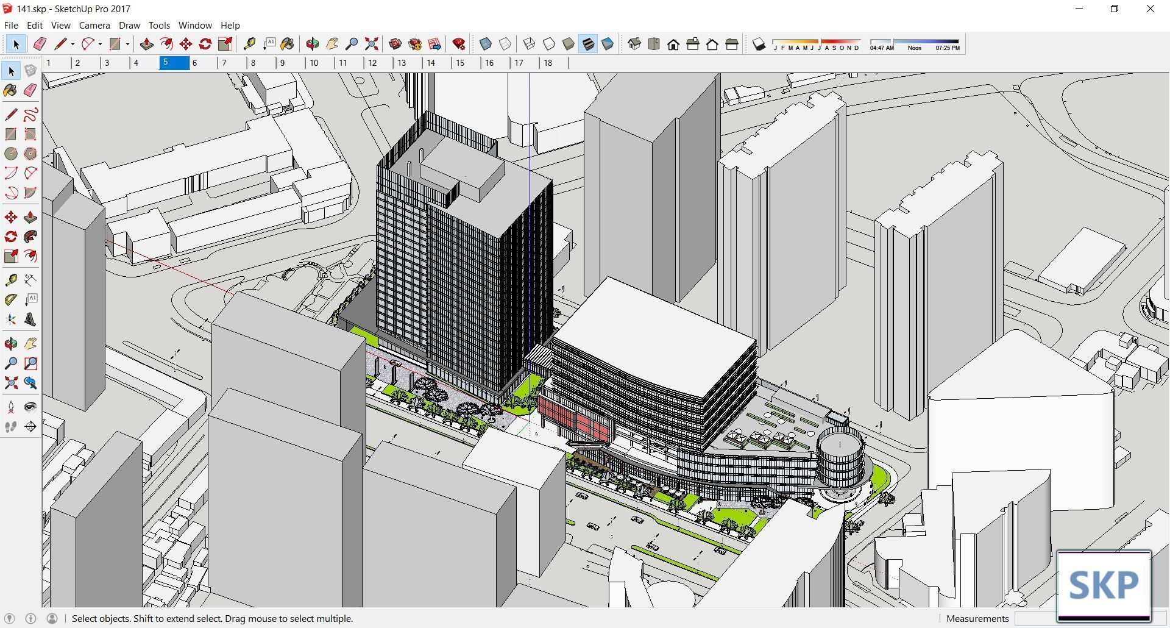Open the Draw menu
The width and height of the screenshot is (1170, 628).
[129, 25]
